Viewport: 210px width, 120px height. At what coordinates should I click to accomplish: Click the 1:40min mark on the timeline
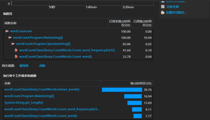tap(91, 7)
